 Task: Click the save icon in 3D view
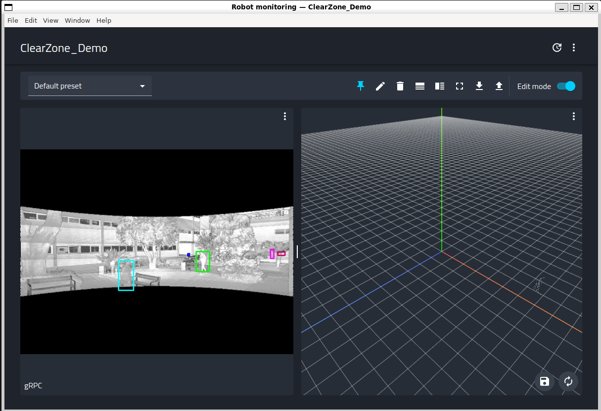(545, 381)
